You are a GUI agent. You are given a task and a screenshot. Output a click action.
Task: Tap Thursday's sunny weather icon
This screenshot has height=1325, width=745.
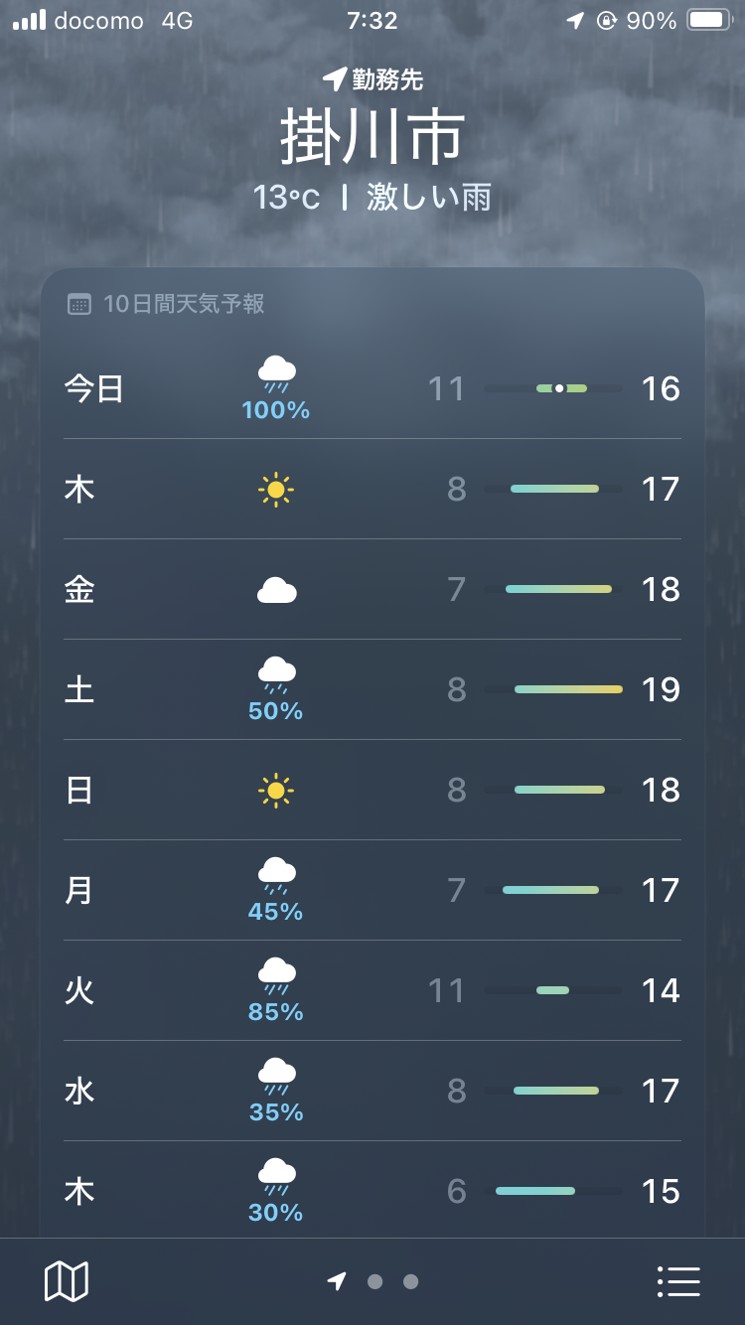[x=276, y=490]
